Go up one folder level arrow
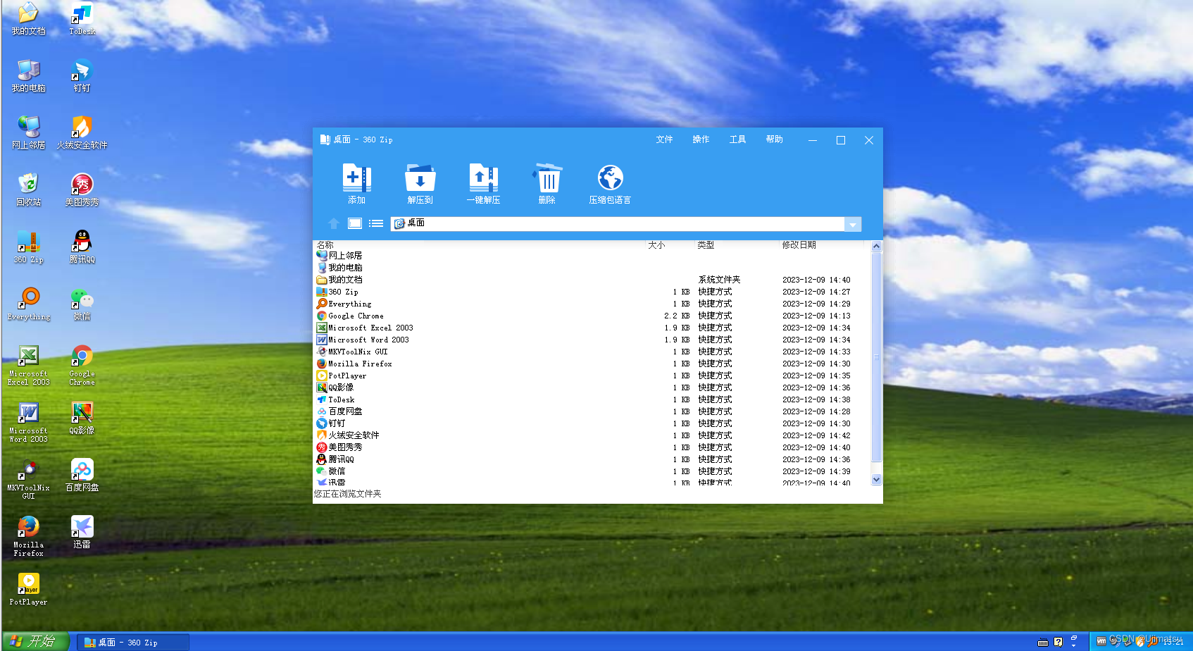 (334, 223)
